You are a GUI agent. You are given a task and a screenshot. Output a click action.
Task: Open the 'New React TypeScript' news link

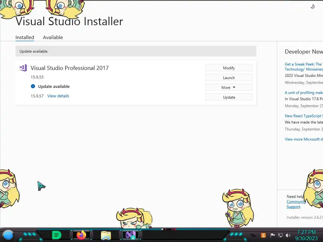coord(304,116)
